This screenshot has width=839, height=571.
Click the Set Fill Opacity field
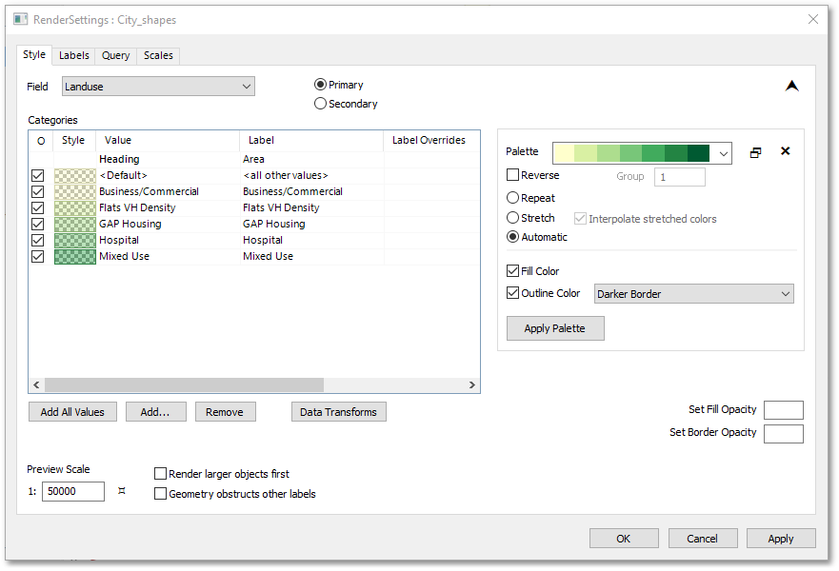(784, 410)
